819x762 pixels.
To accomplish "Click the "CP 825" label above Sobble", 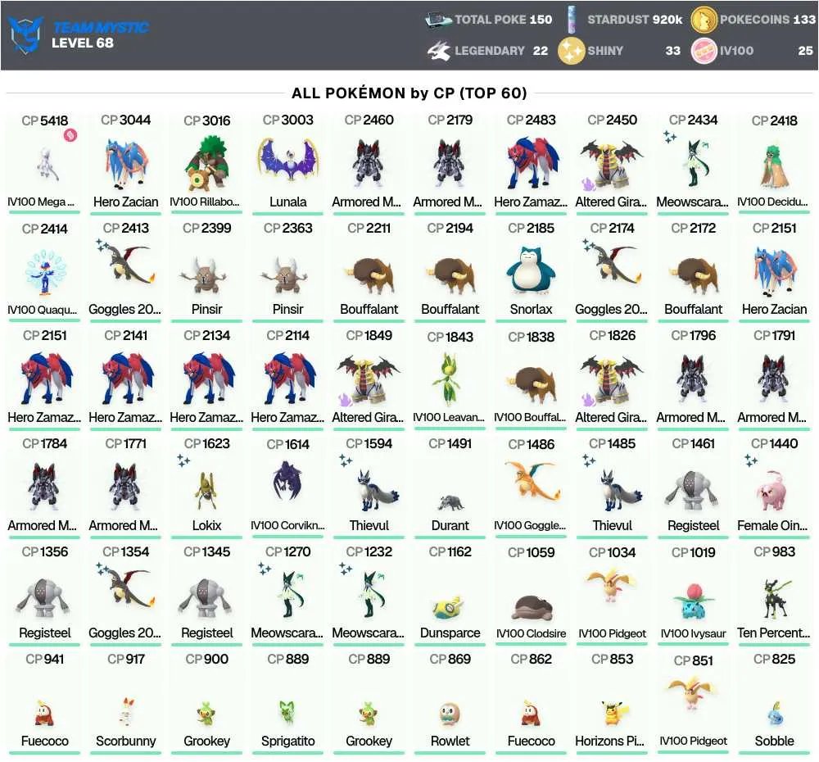I will pyautogui.click(x=775, y=659).
